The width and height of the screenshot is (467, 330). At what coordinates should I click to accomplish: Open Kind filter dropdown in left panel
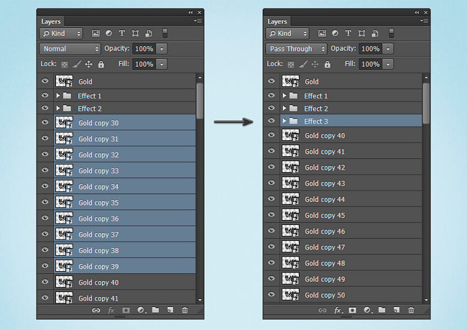61,33
